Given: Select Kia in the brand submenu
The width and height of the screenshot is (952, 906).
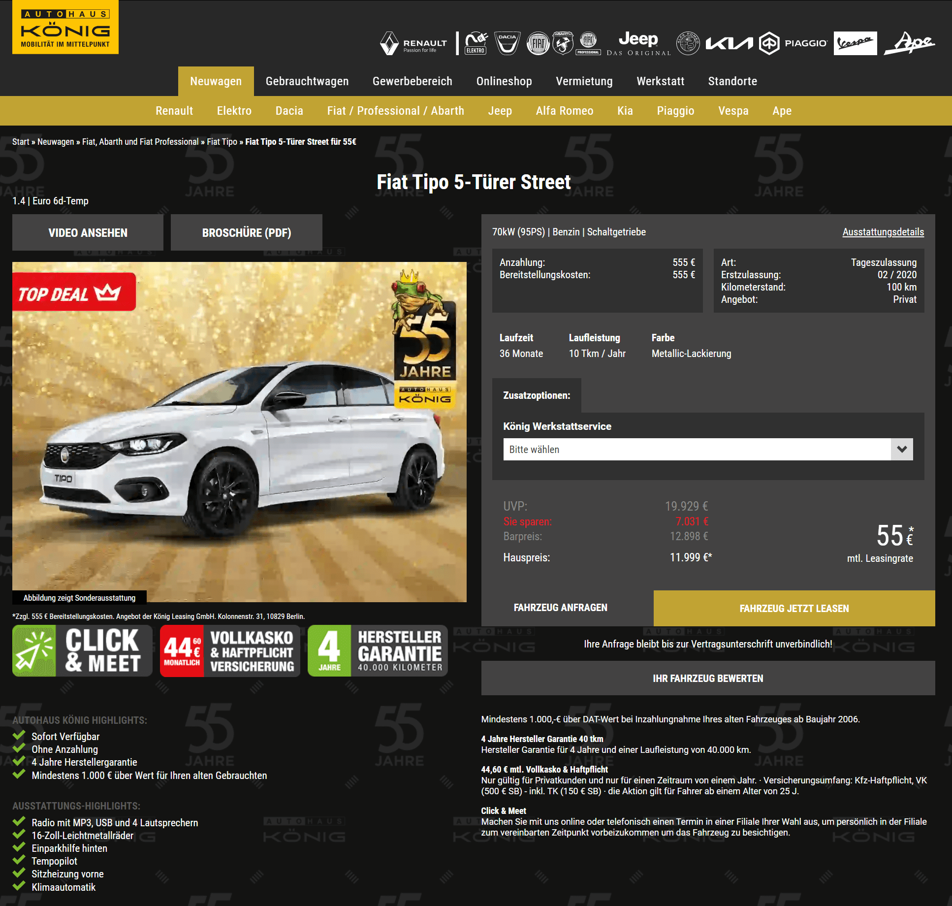Looking at the screenshot, I should click(x=625, y=111).
